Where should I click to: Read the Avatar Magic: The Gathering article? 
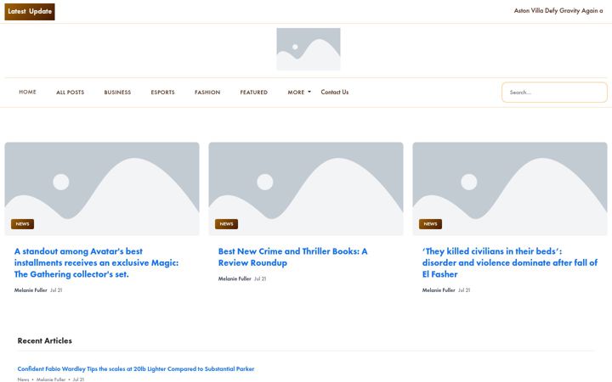coord(96,262)
